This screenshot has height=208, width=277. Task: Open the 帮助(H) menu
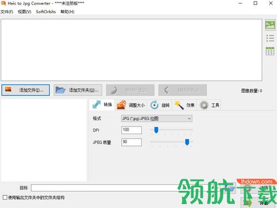coord(68,12)
